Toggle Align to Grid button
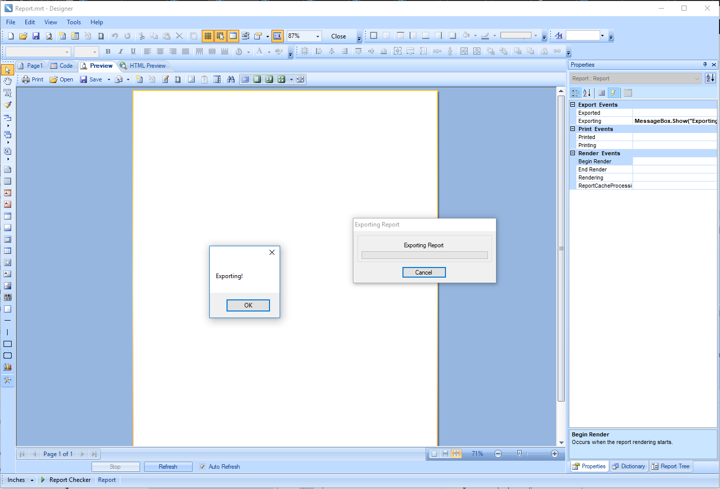This screenshot has width=720, height=489. (220, 36)
